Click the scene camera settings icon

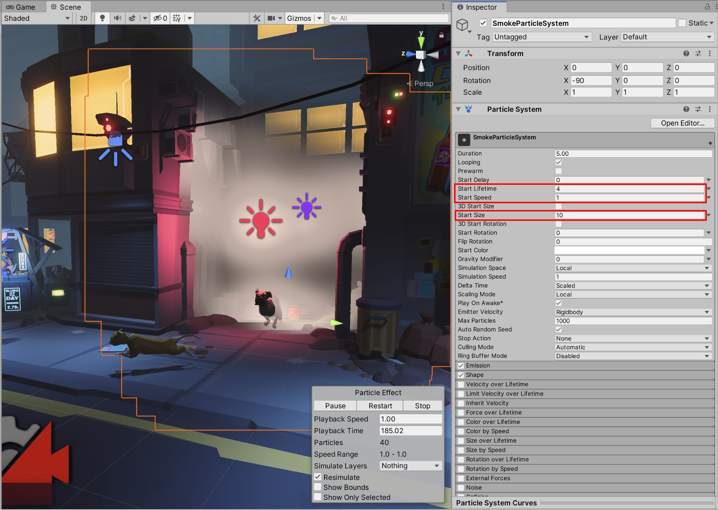[272, 18]
